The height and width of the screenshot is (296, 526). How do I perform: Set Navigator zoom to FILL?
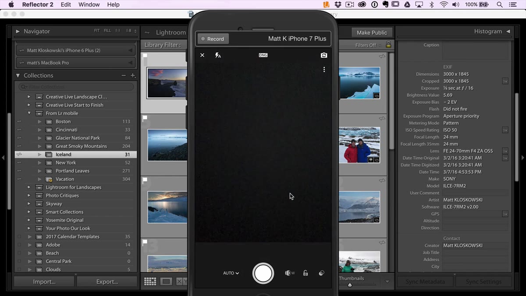tap(107, 31)
